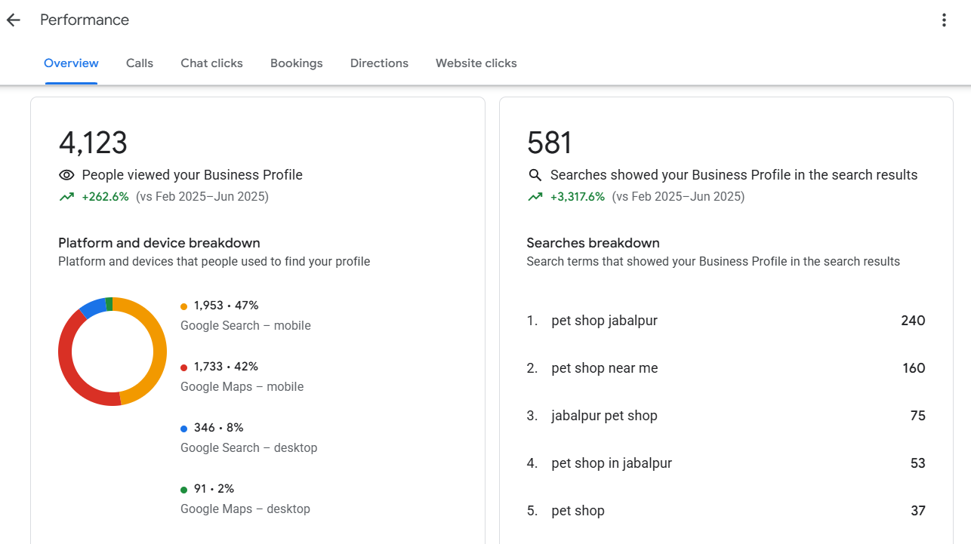The height and width of the screenshot is (544, 971).
Task: Click 'Google Maps – mobile' label
Action: (242, 387)
